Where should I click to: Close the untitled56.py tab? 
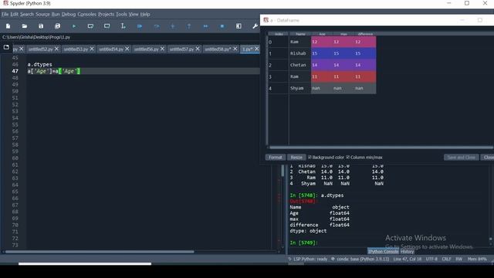163,49
